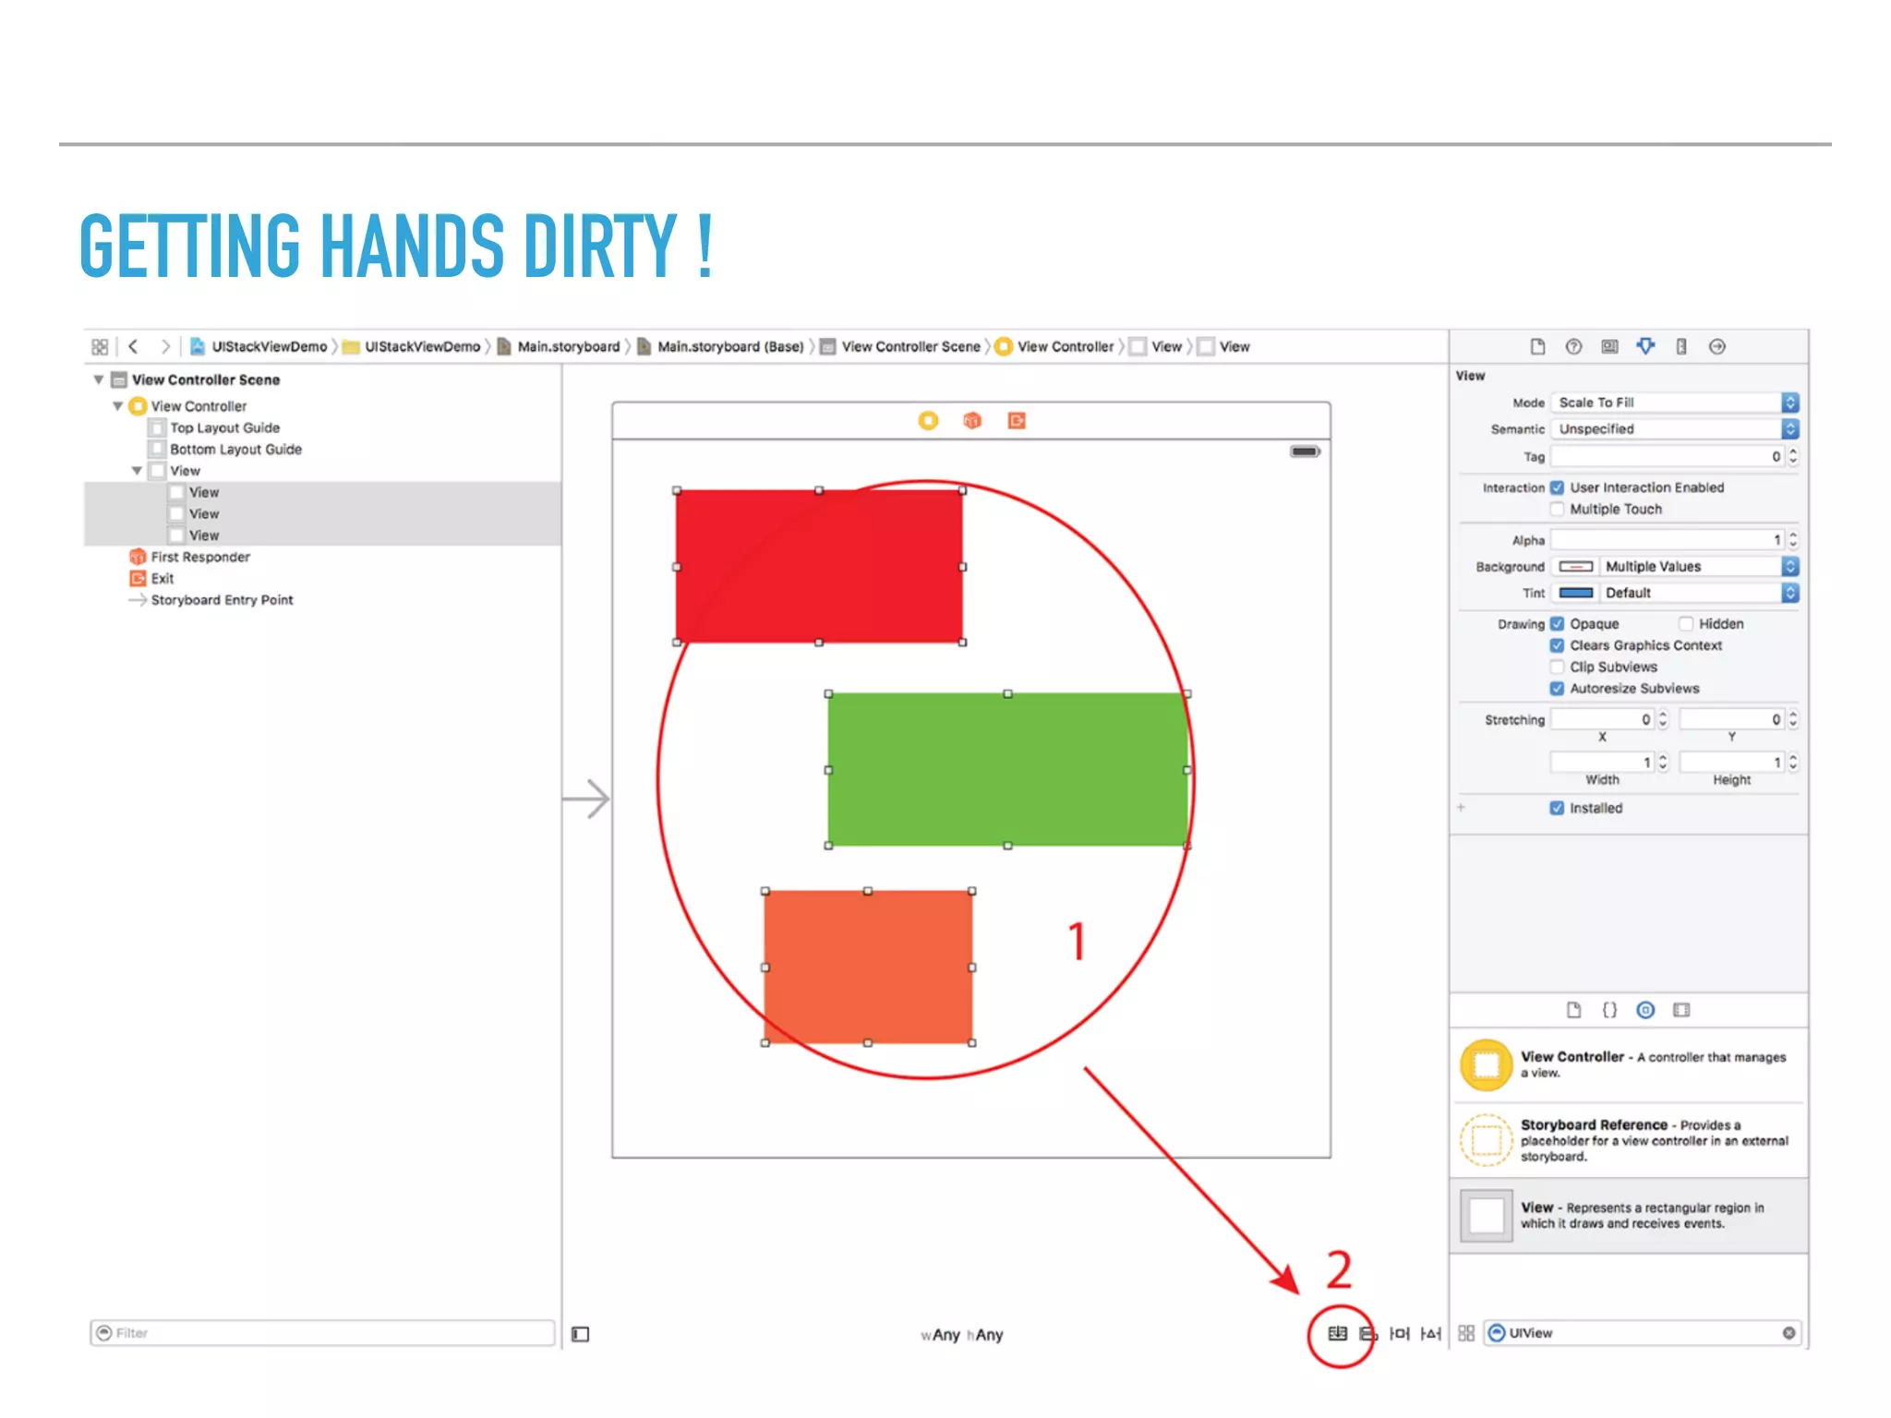Show the Identity inspector
Viewport: 1891px width, 1418px height.
[1609, 346]
